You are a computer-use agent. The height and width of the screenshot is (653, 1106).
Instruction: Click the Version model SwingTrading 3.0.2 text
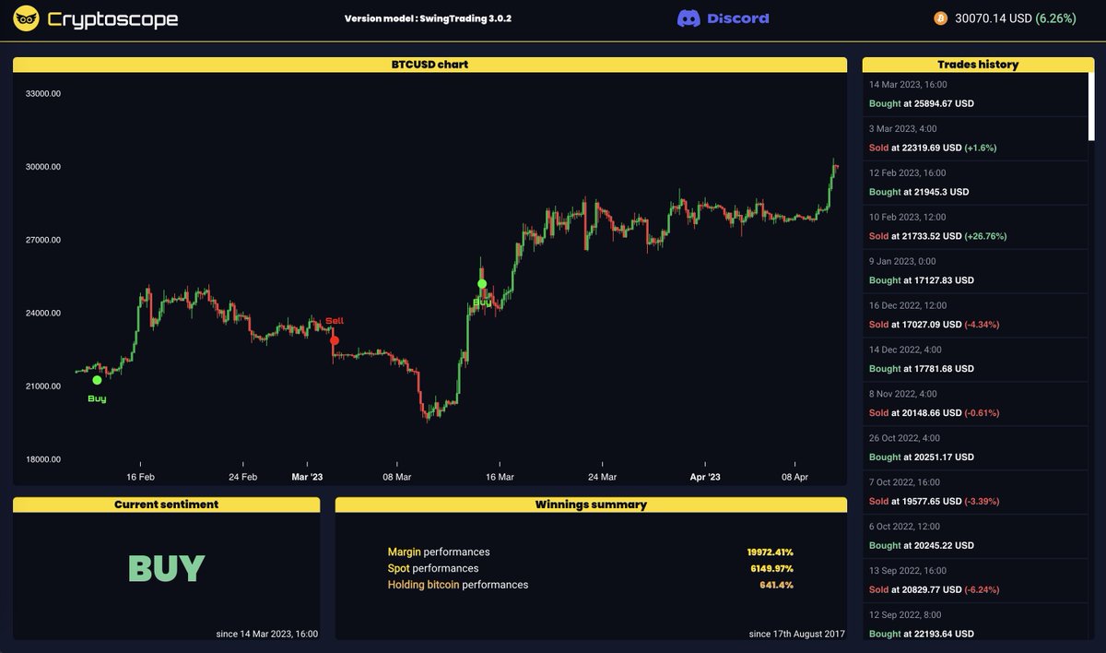pyautogui.click(x=428, y=18)
